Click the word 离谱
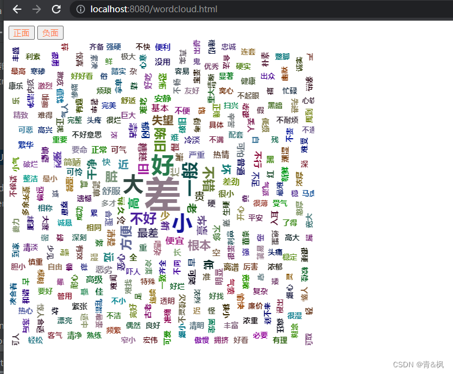The height and width of the screenshot is (374, 453). [x=231, y=267]
